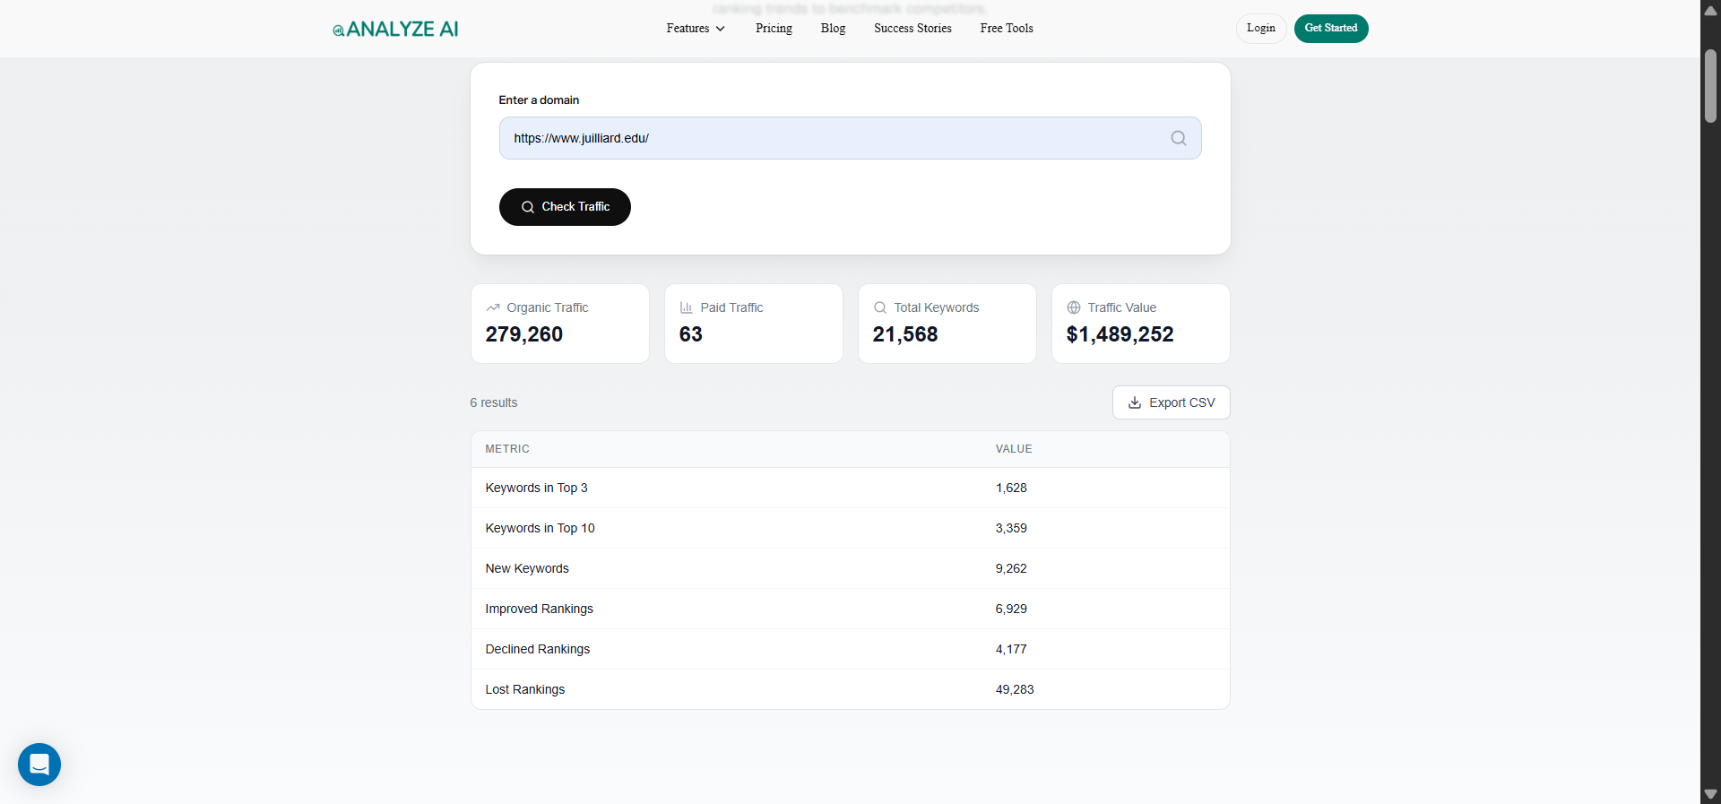
Task: Select the Keywords in Top 10 row label
Action: click(x=540, y=528)
